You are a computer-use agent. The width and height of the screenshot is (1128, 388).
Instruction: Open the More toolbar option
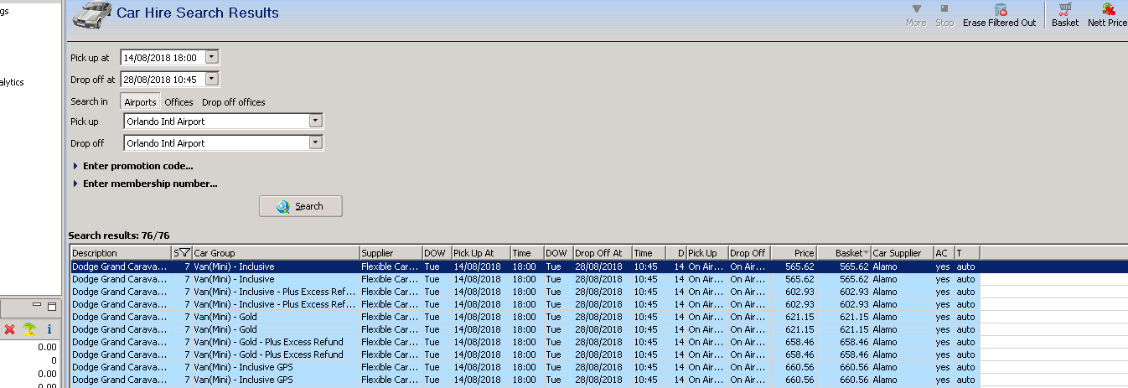(x=915, y=15)
